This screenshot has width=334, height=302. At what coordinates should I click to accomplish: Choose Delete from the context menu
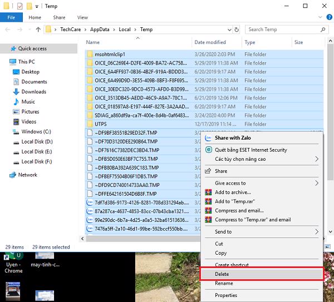(222, 274)
